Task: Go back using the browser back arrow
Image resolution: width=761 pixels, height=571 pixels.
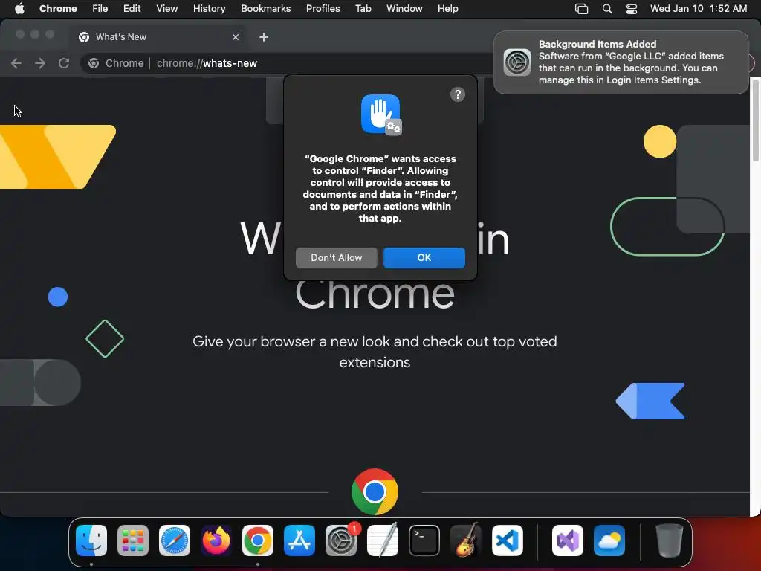Action: 16,63
